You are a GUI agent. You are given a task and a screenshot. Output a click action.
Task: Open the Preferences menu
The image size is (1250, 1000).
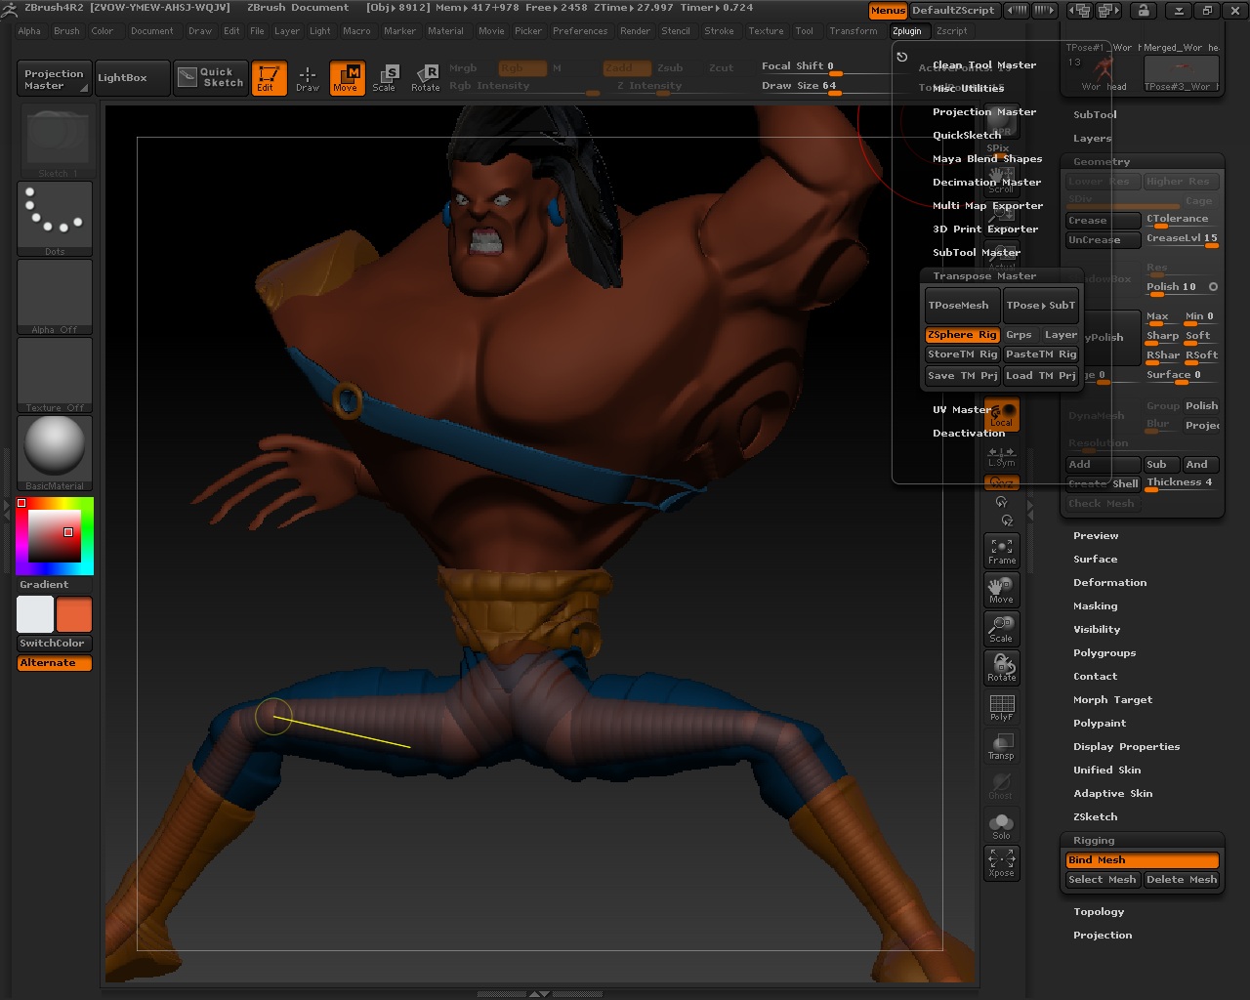580,31
